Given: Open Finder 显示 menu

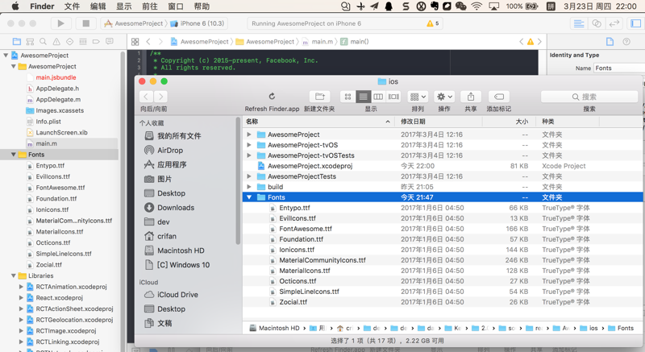Looking at the screenshot, I should tap(124, 6).
